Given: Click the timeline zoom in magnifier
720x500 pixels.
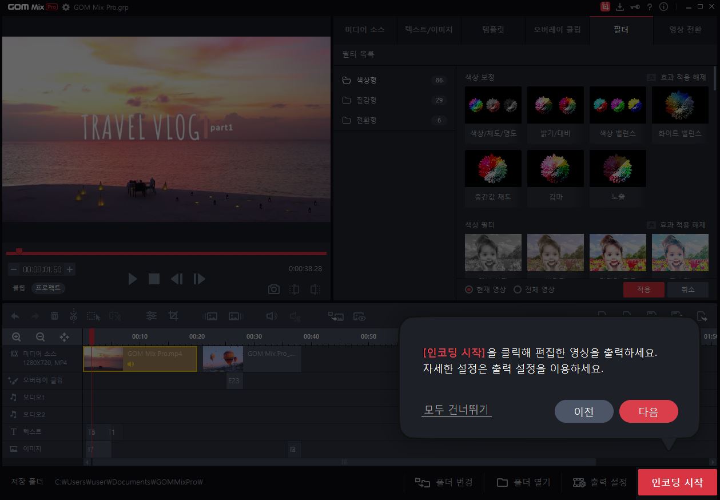Looking at the screenshot, I should (x=16, y=337).
